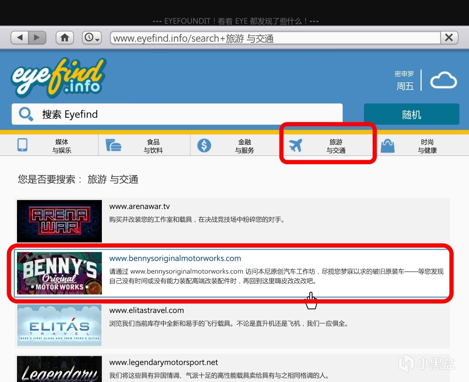The height and width of the screenshot is (382, 469).
Task: Open the 金融与服务 category tab
Action: 236,145
